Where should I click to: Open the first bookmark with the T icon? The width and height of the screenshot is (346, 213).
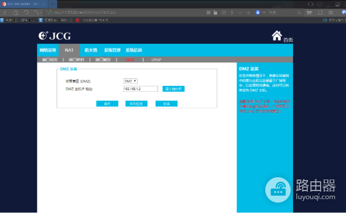click(17, 20)
